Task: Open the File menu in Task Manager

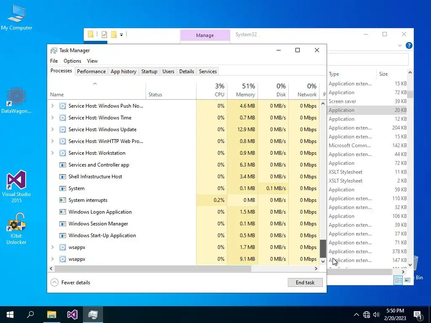Action: point(54,61)
